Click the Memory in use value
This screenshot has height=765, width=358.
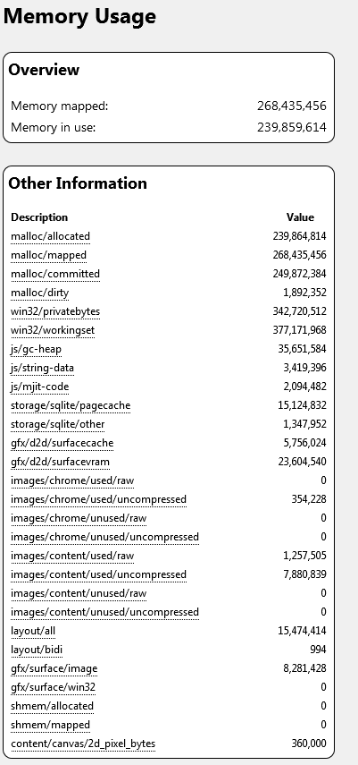click(292, 127)
